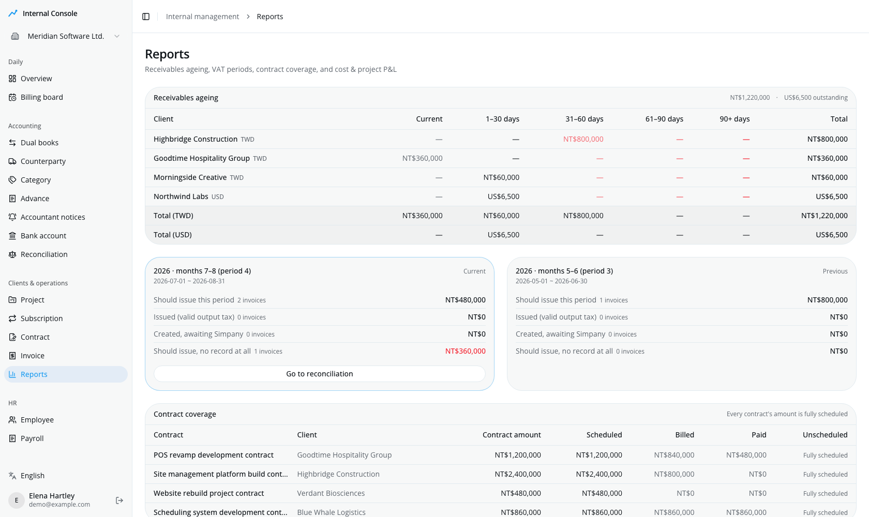Click Go to reconciliation button

[x=320, y=374]
